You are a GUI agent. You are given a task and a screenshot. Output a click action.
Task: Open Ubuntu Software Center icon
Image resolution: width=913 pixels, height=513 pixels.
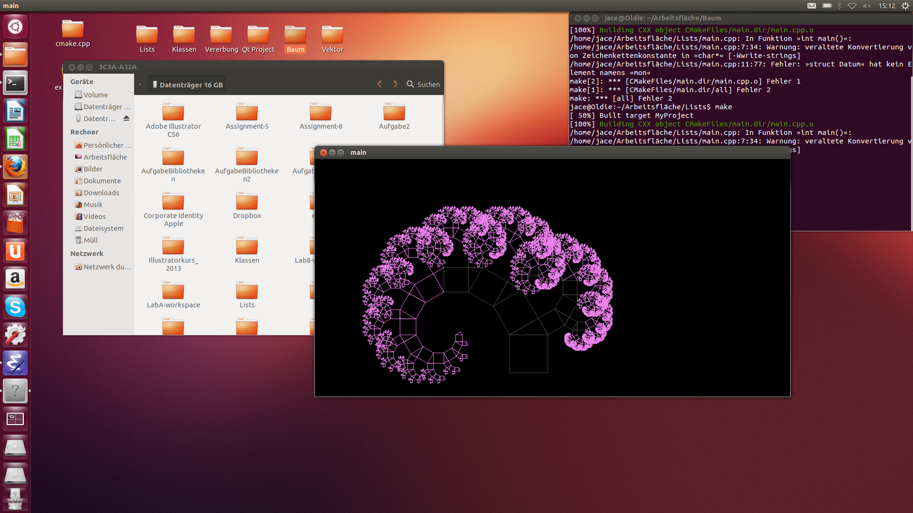(15, 223)
